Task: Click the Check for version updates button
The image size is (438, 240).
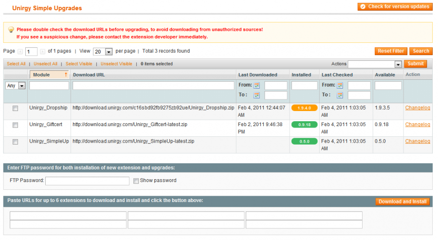Action: pos(395,7)
